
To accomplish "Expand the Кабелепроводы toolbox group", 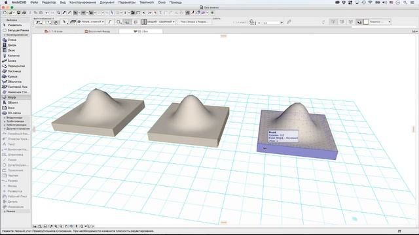I will pos(16,125).
